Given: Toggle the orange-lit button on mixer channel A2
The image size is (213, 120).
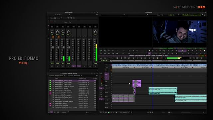Looking at the screenshot, I should pos(59,37).
